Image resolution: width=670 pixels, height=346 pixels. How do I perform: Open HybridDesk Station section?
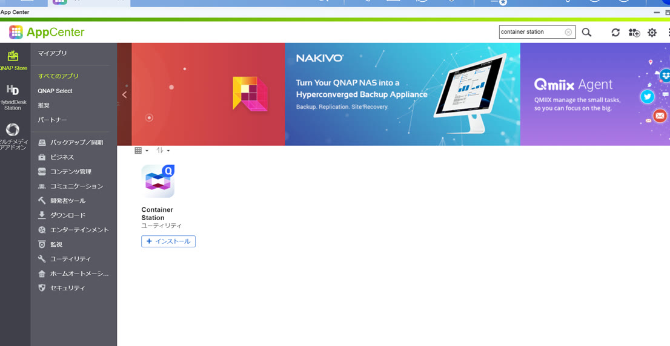[13, 97]
